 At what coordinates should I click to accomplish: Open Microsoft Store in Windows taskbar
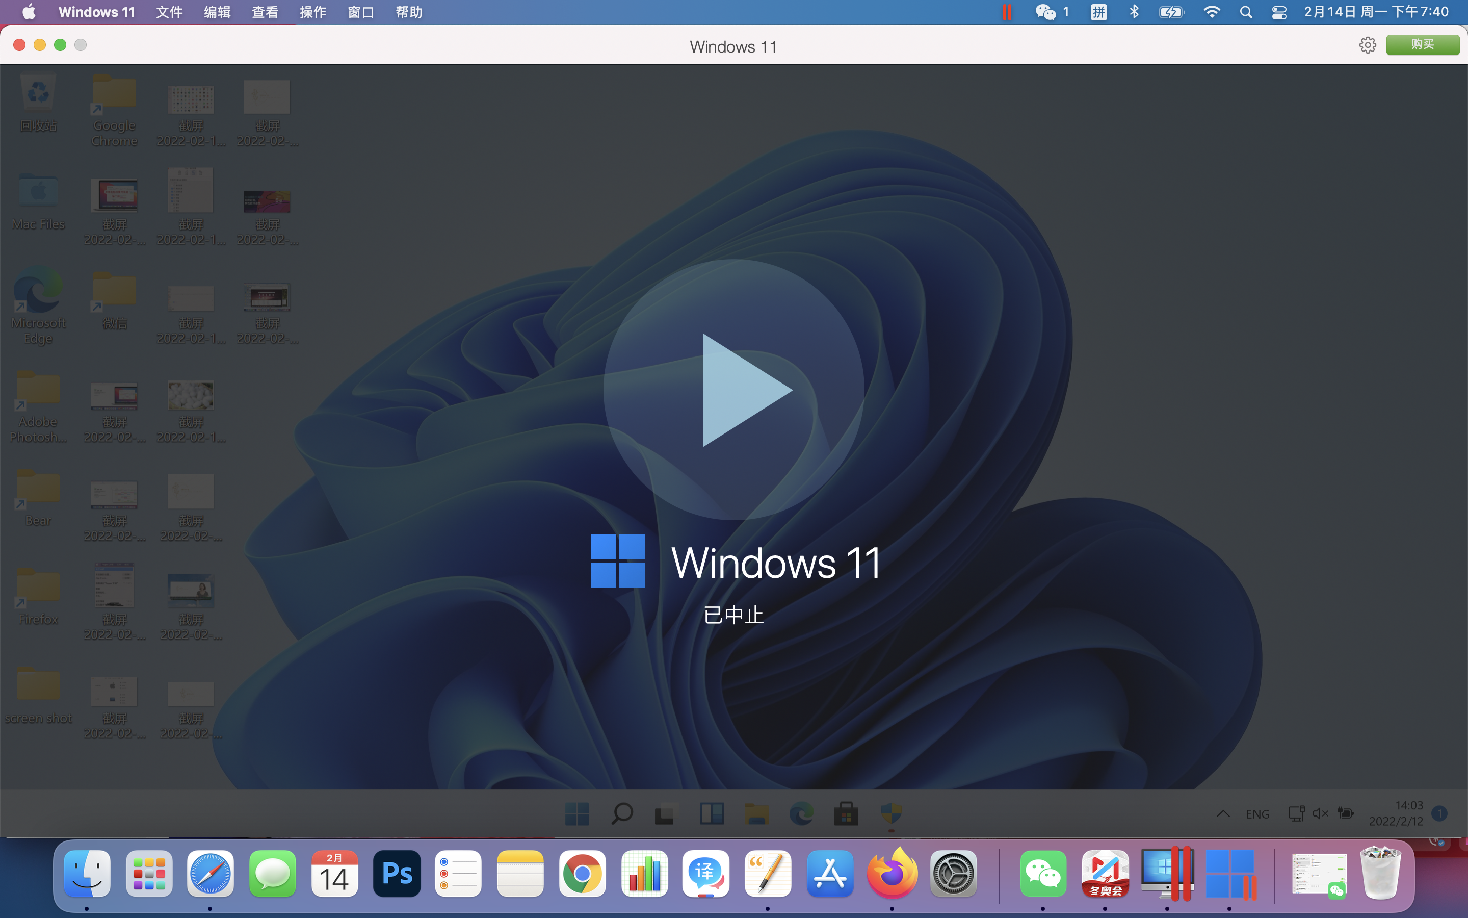point(846,813)
